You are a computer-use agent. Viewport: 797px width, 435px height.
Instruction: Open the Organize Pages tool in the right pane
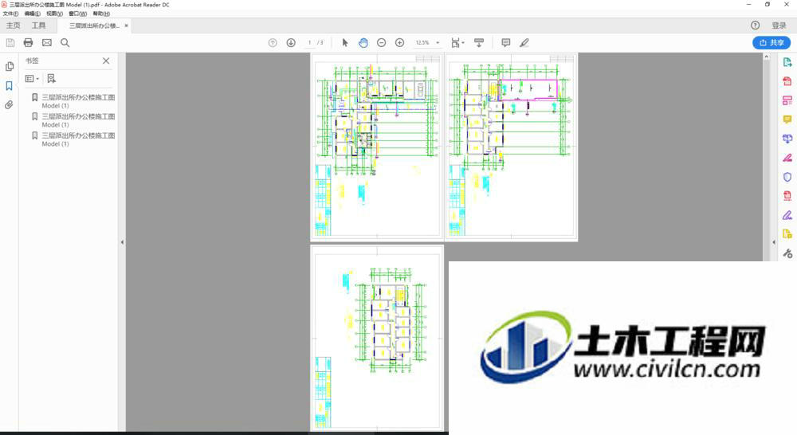coord(787,100)
